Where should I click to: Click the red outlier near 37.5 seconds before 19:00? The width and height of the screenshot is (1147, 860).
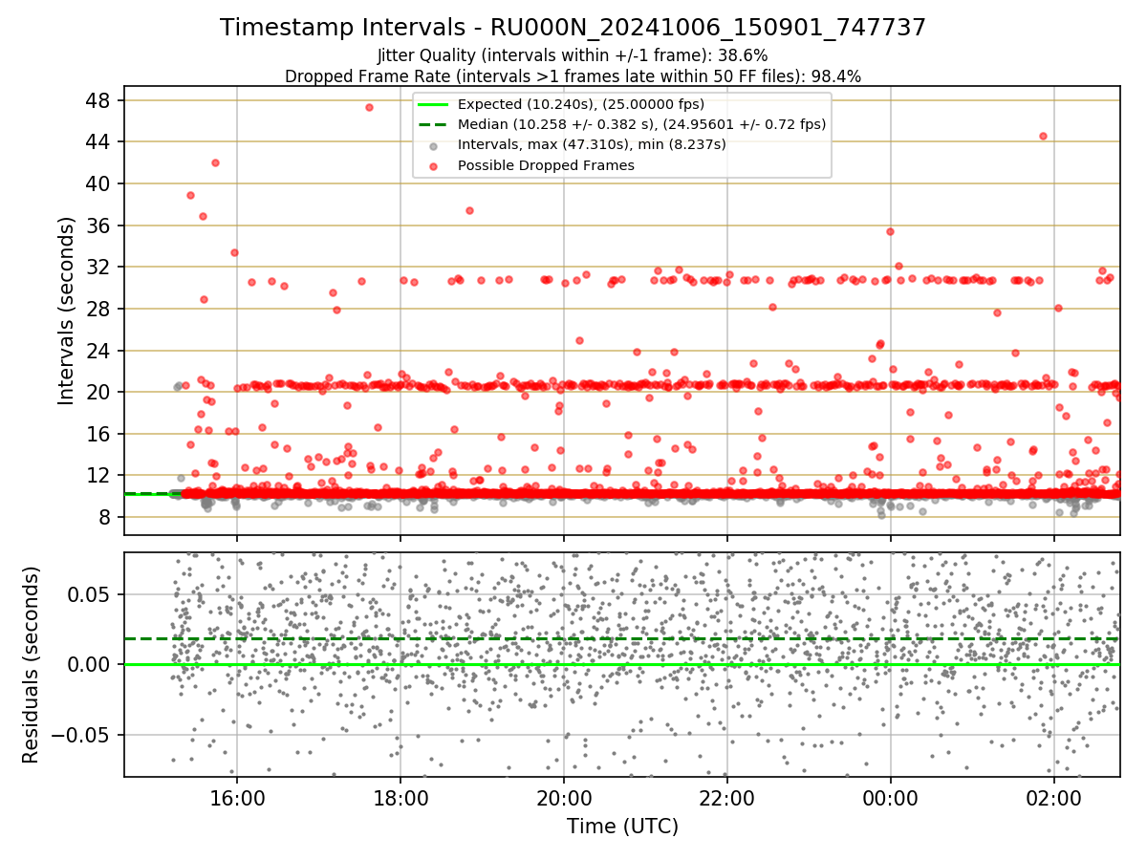pos(469,210)
